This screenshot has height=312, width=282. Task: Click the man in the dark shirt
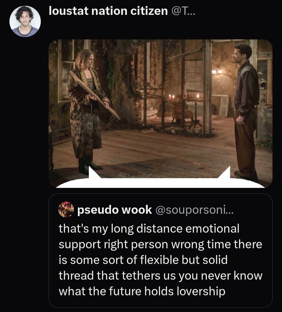click(245, 111)
